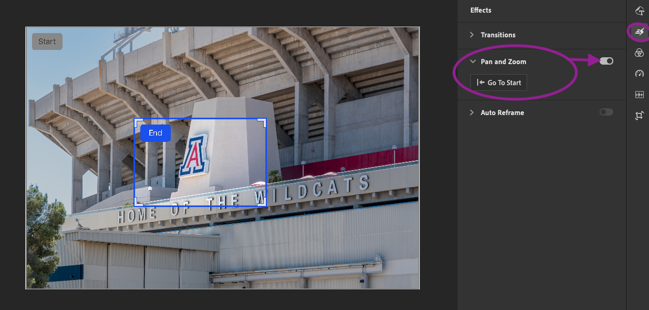Screen dimensions: 649x310
Task: Expand the Transitions section chevron
Action: click(x=472, y=35)
